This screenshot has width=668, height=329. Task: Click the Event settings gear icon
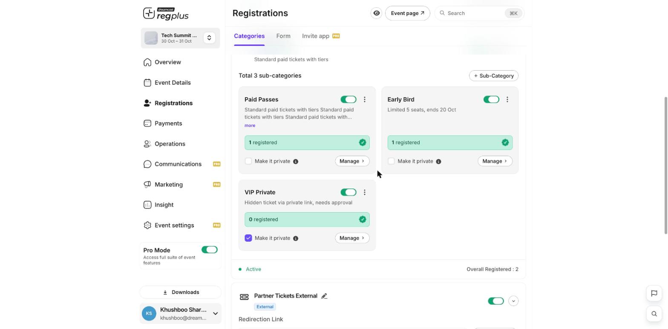(x=147, y=225)
